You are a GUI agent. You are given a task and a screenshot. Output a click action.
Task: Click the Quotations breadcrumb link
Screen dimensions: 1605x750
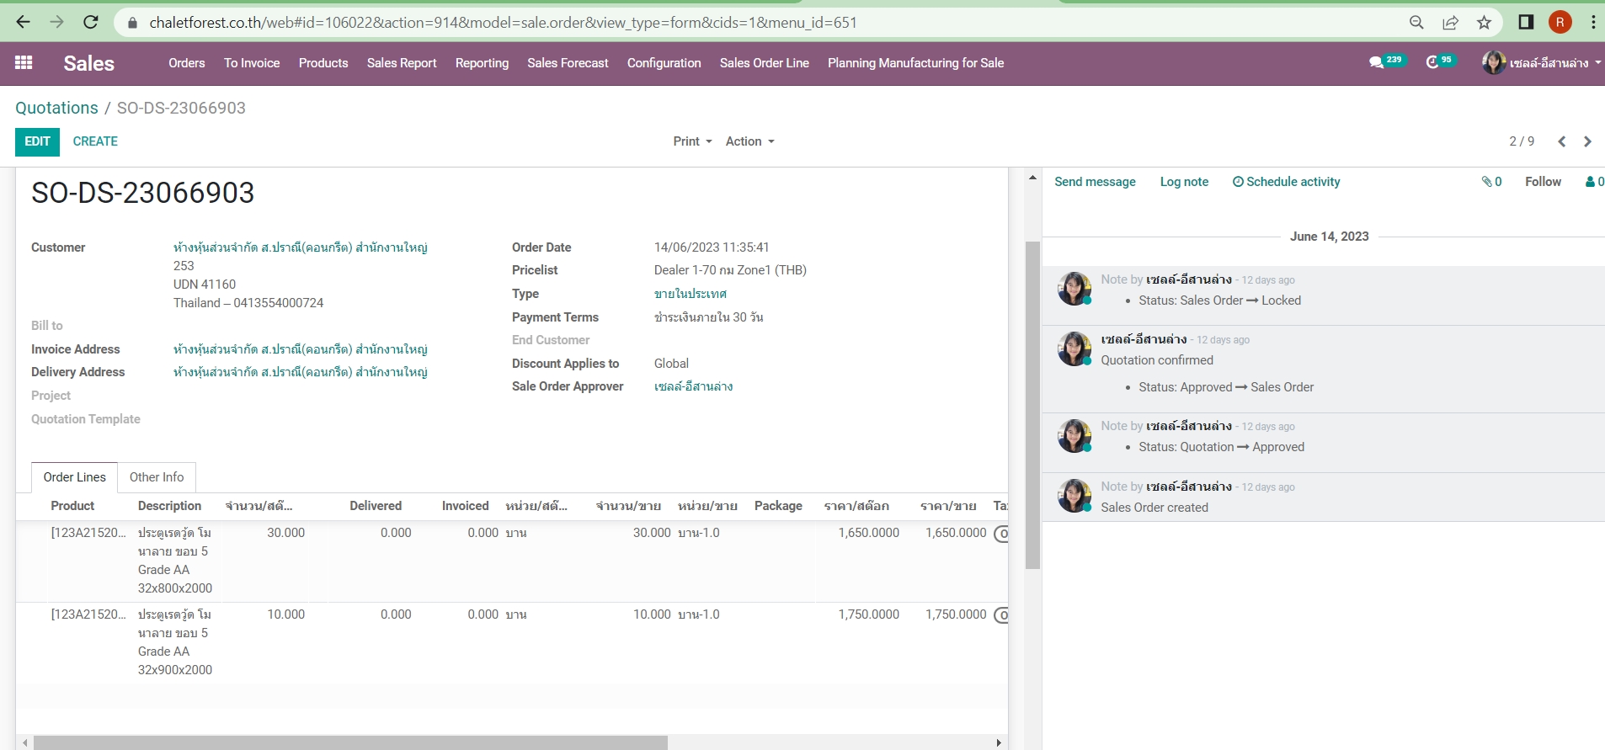[x=56, y=108]
